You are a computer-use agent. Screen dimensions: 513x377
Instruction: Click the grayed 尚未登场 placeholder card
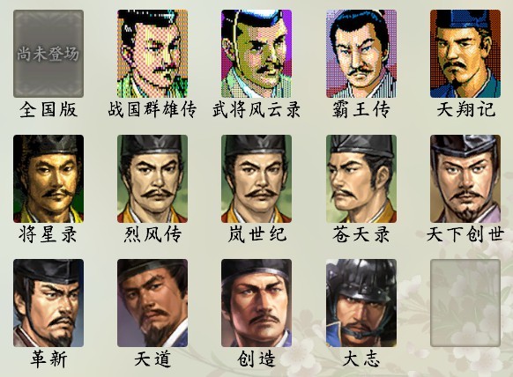point(48,54)
